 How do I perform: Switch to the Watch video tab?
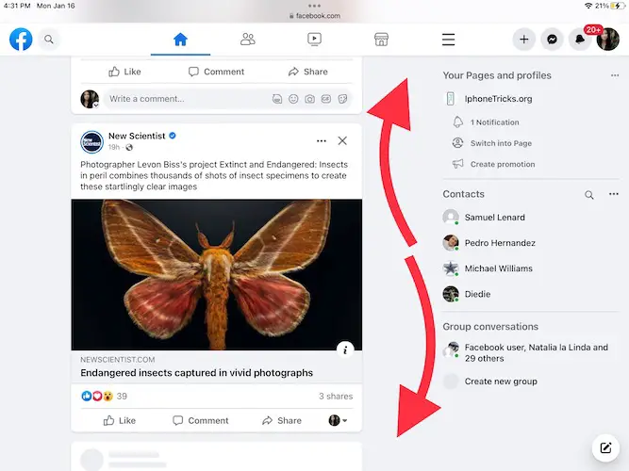tap(314, 40)
